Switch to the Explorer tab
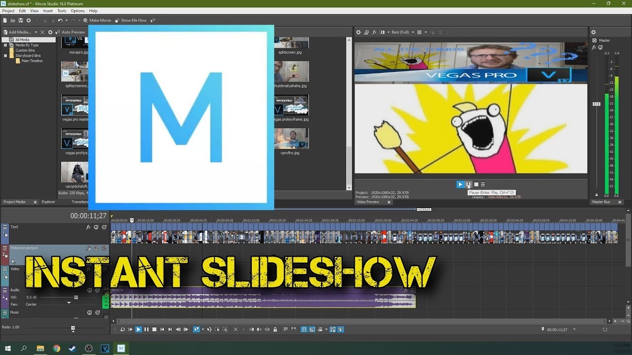The height and width of the screenshot is (355, 632). click(48, 202)
